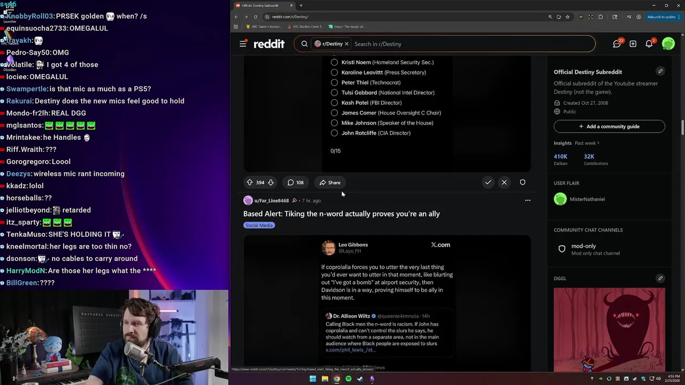Open the ARC Raiders Interac... bookmark

264,26
